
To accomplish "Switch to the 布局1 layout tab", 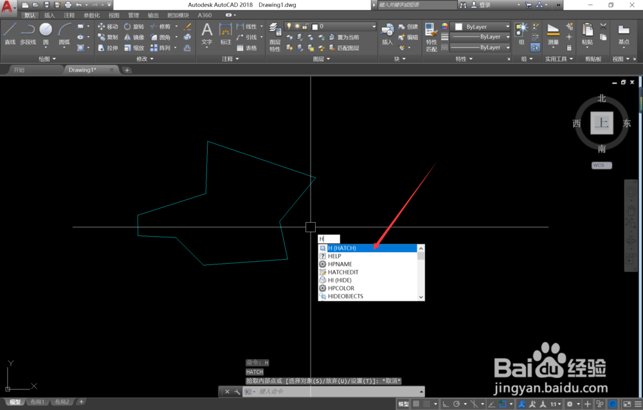I will 37,402.
